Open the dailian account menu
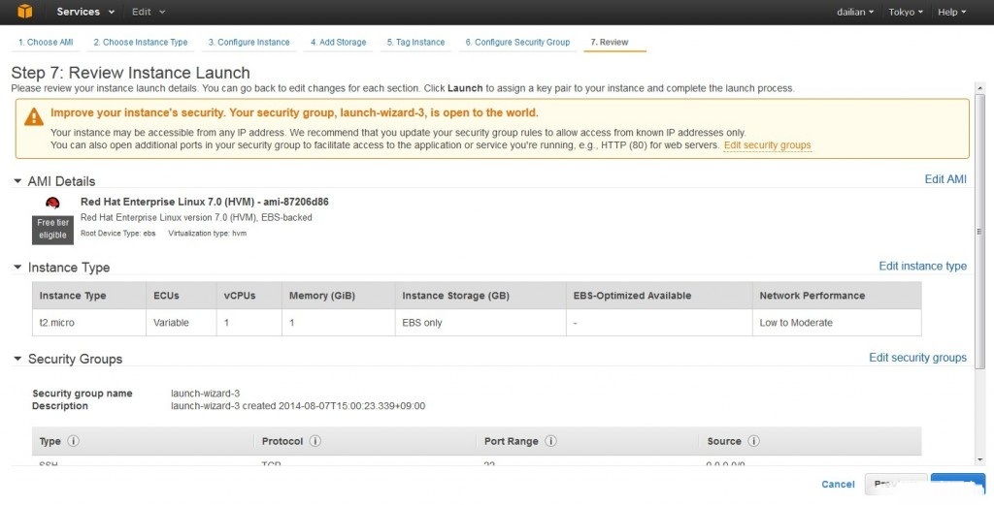Image resolution: width=994 pixels, height=505 pixels. [x=854, y=12]
